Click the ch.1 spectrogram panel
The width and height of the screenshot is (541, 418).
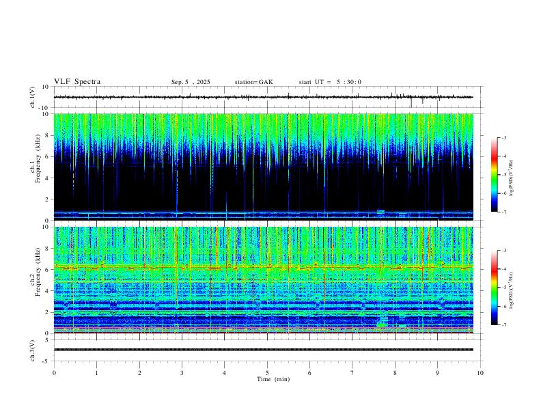point(263,167)
